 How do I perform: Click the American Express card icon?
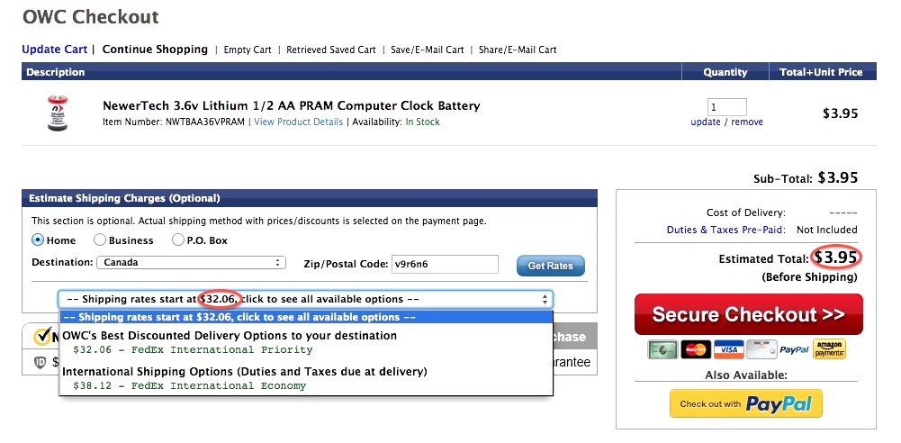(x=662, y=349)
